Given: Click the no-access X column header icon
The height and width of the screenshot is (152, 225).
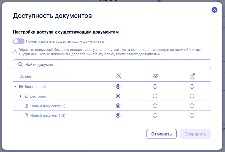Looking at the screenshot, I should click(x=119, y=76).
